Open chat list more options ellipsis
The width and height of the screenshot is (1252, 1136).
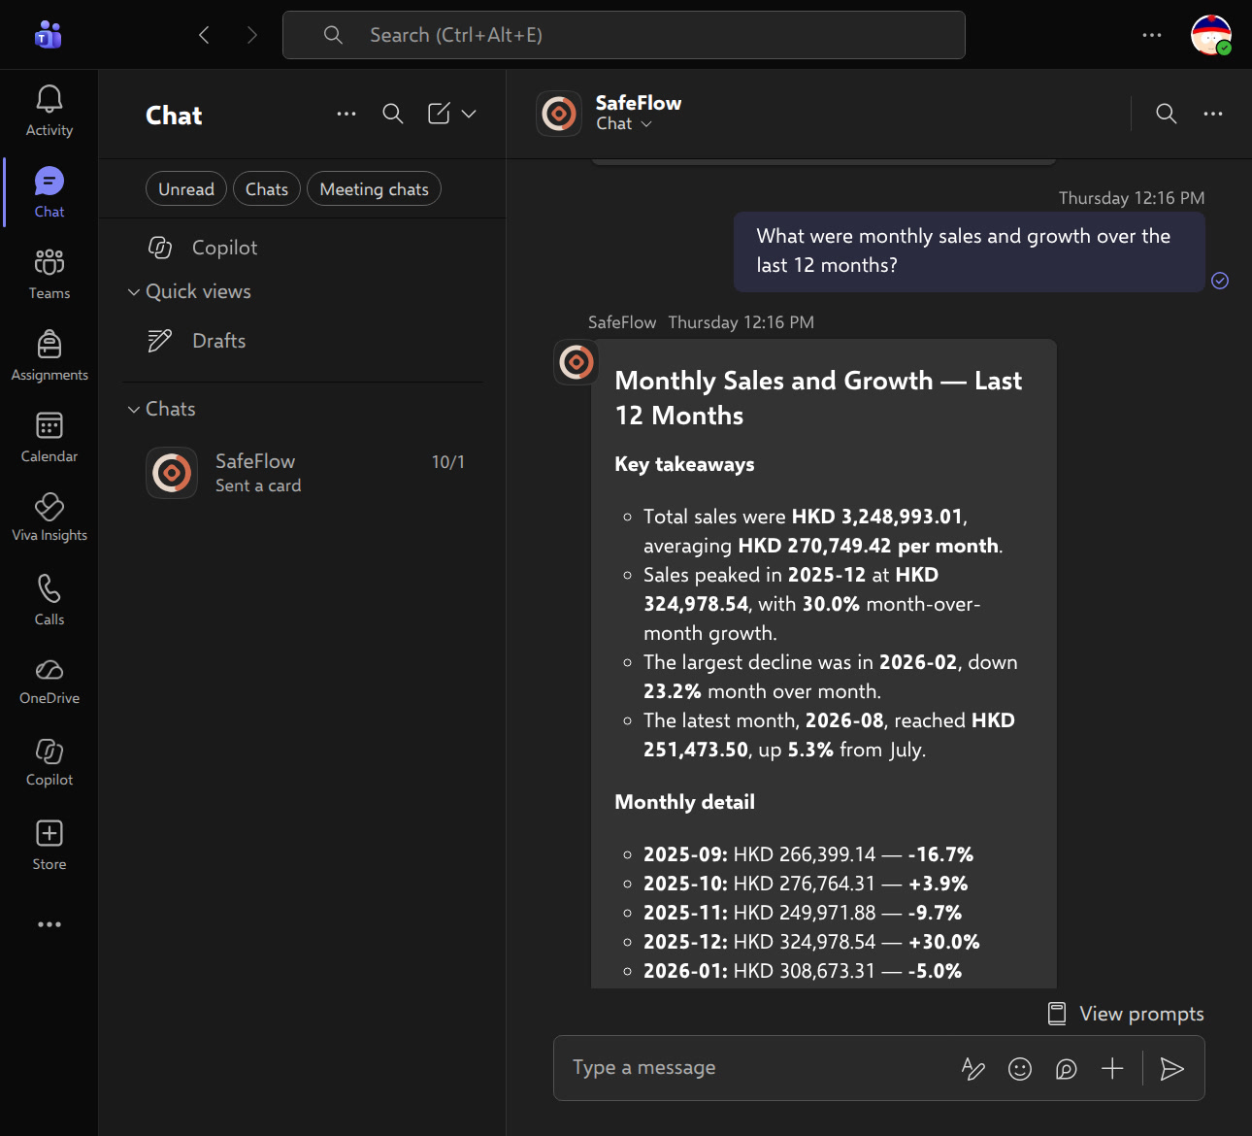coord(346,114)
